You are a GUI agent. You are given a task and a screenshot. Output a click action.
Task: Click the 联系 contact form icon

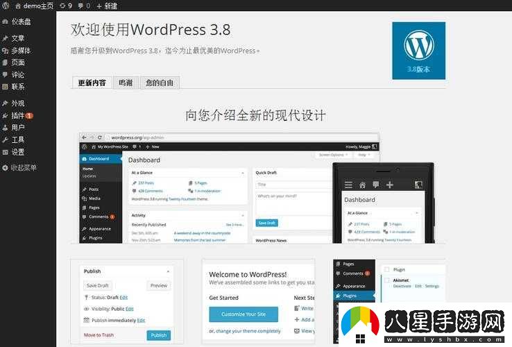pos(6,87)
